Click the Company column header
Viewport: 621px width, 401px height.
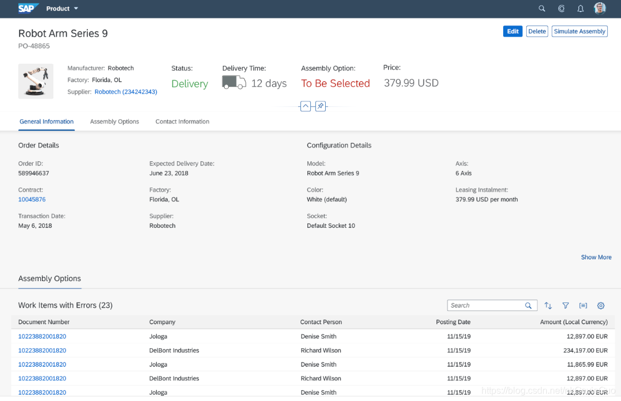pos(162,322)
